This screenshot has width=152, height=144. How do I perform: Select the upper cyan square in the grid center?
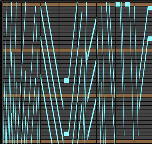(66, 81)
